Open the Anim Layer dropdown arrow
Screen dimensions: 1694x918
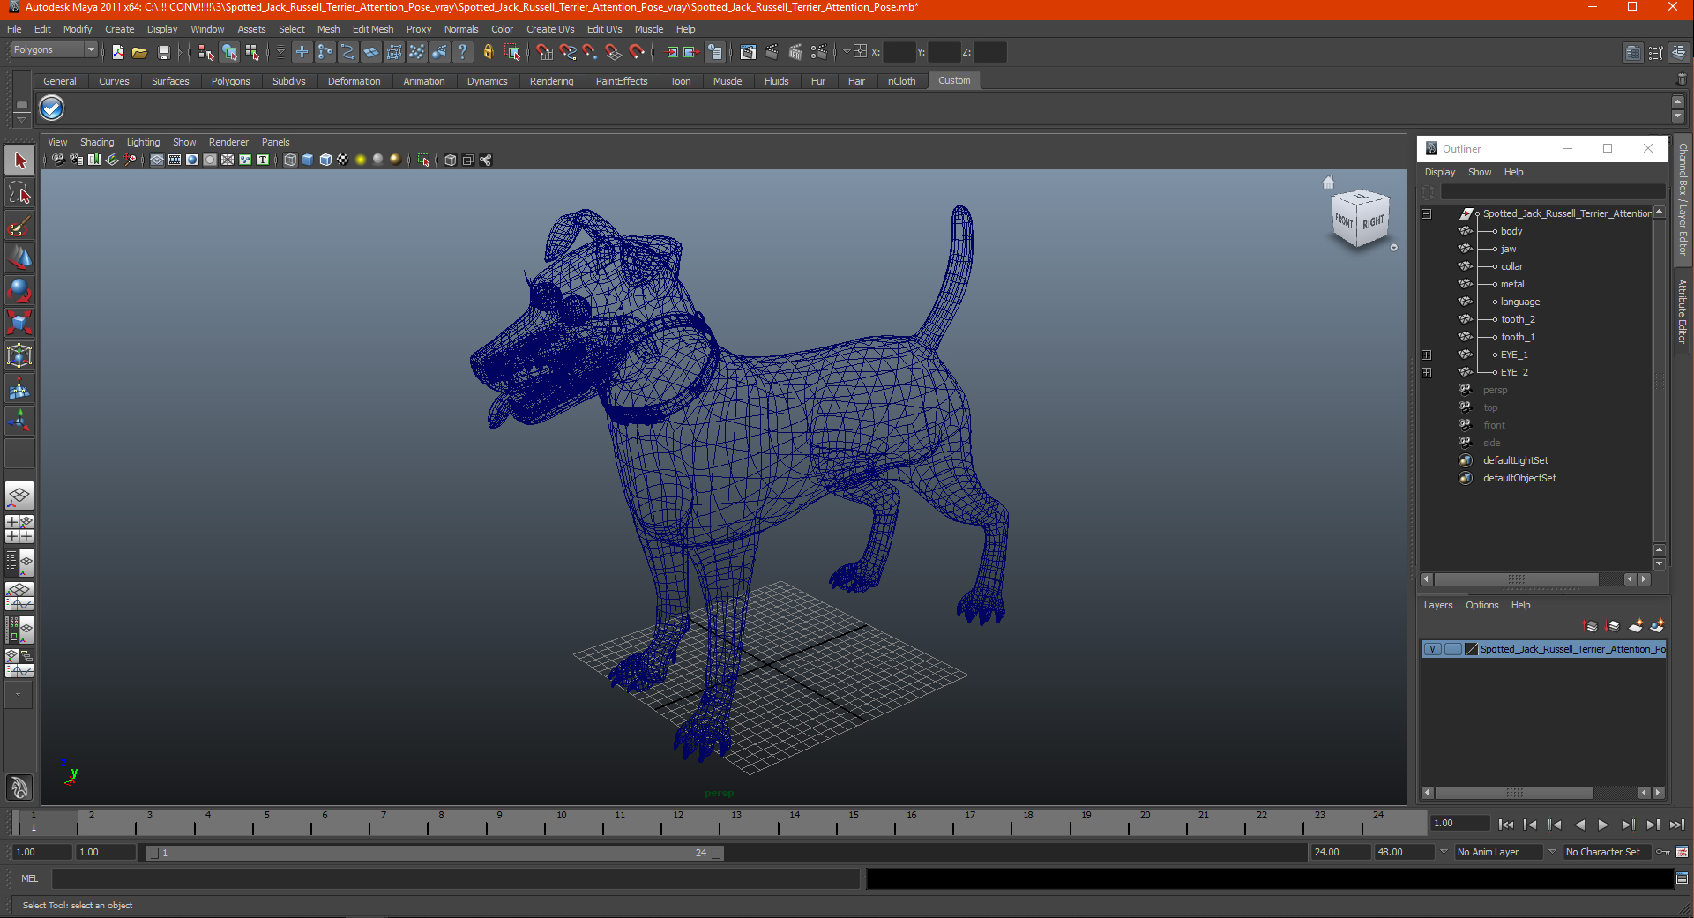1444,852
